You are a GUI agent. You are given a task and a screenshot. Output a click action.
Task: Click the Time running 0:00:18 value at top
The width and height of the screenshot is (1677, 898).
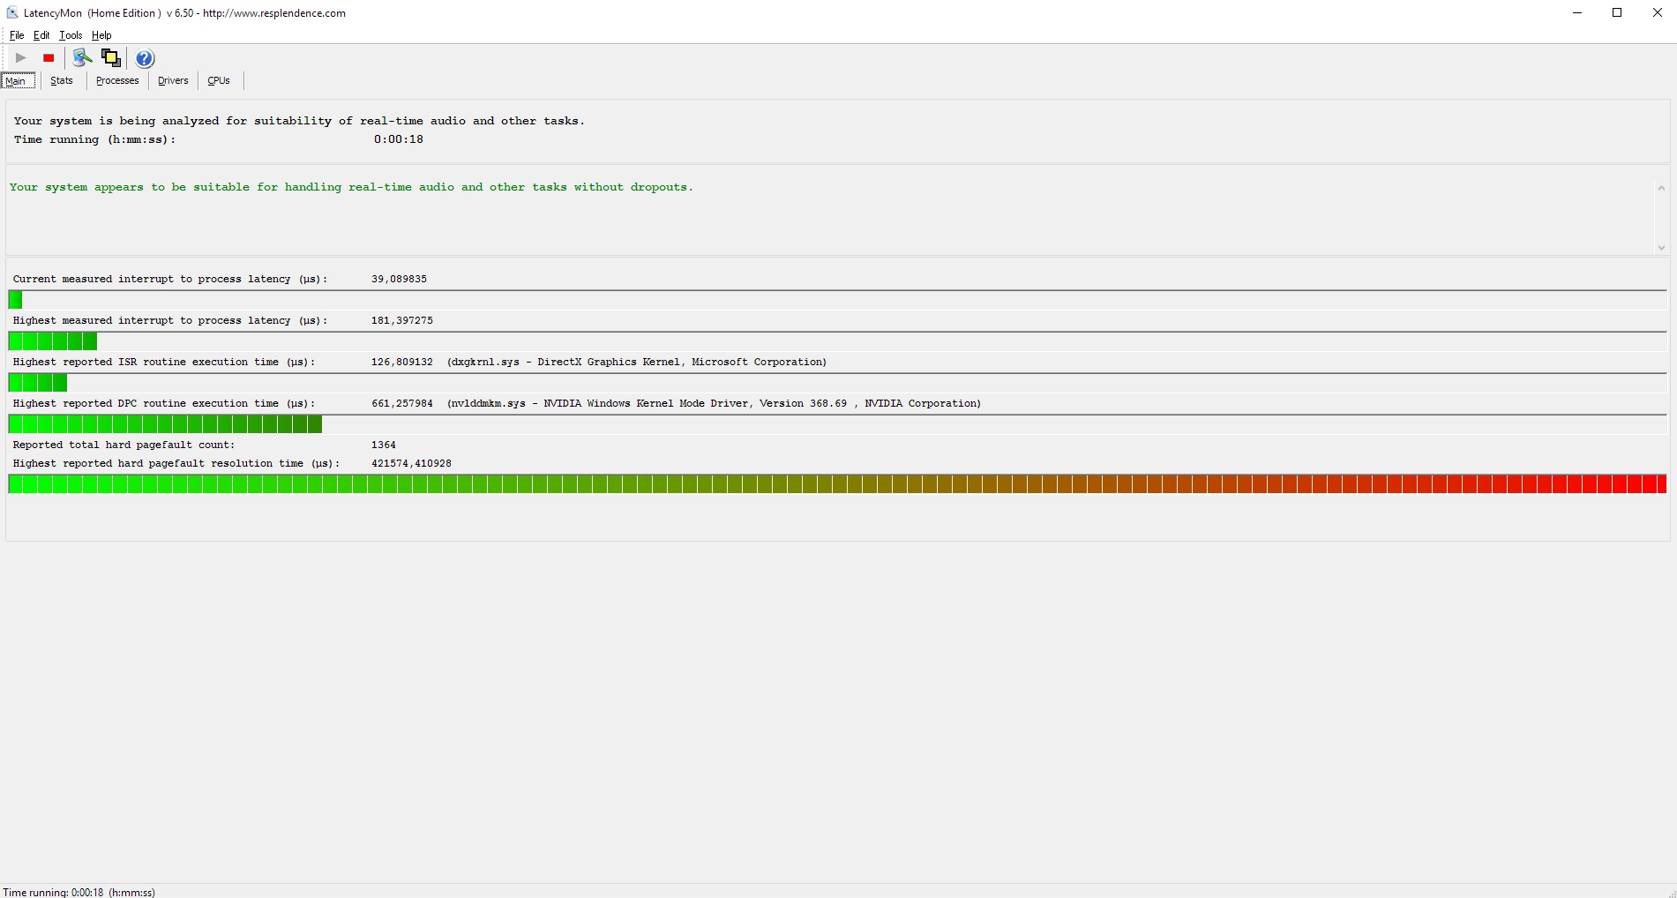tap(399, 139)
